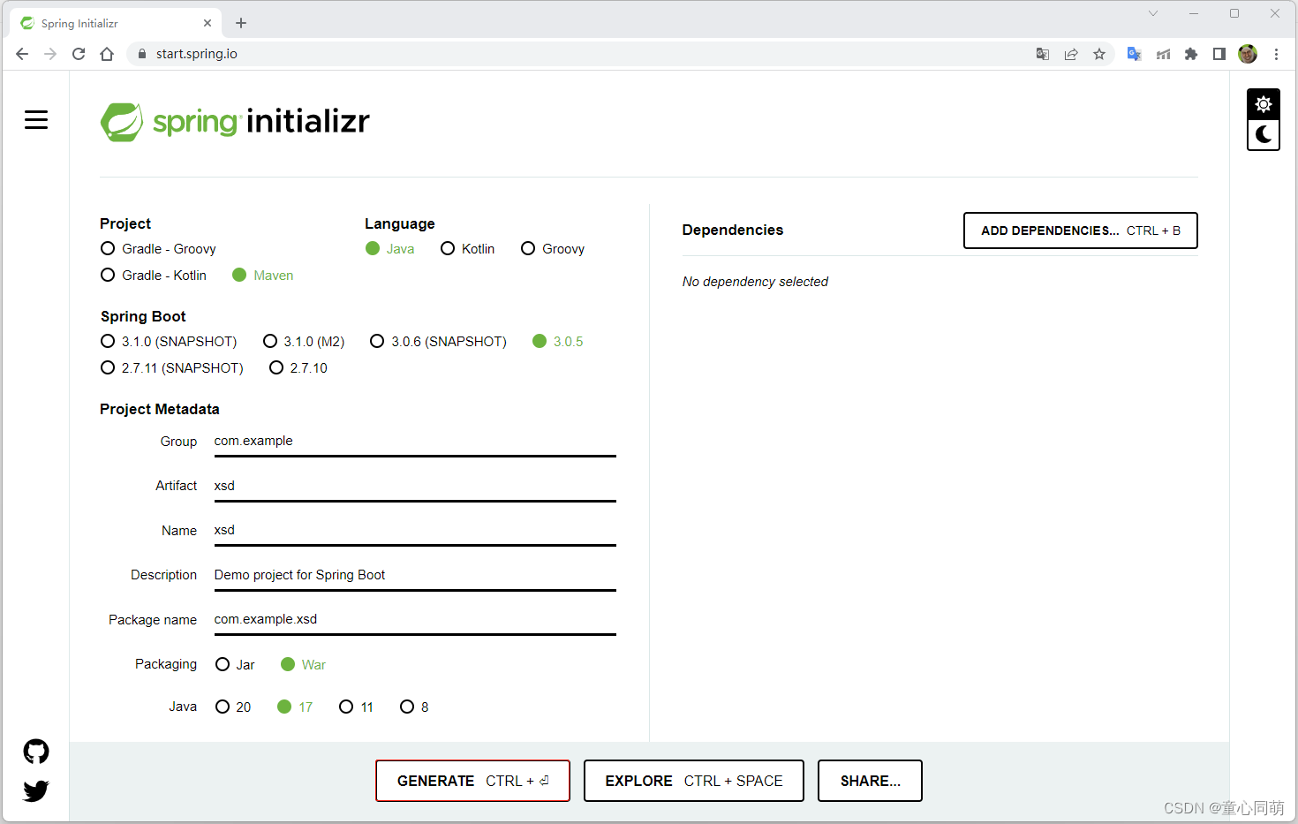Image resolution: width=1298 pixels, height=824 pixels.
Task: Open the Share dialog
Action: click(870, 781)
